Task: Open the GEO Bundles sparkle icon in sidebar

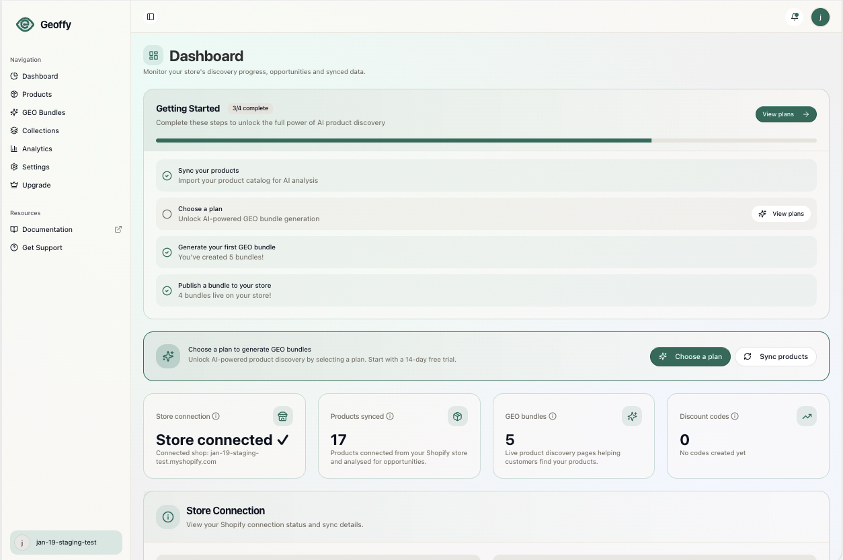Action: [14, 112]
